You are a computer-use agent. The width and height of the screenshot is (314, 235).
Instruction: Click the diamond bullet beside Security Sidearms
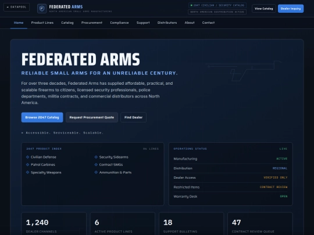(96, 157)
